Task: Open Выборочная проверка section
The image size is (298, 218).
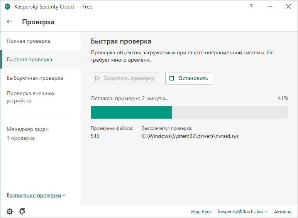Action: (41, 78)
